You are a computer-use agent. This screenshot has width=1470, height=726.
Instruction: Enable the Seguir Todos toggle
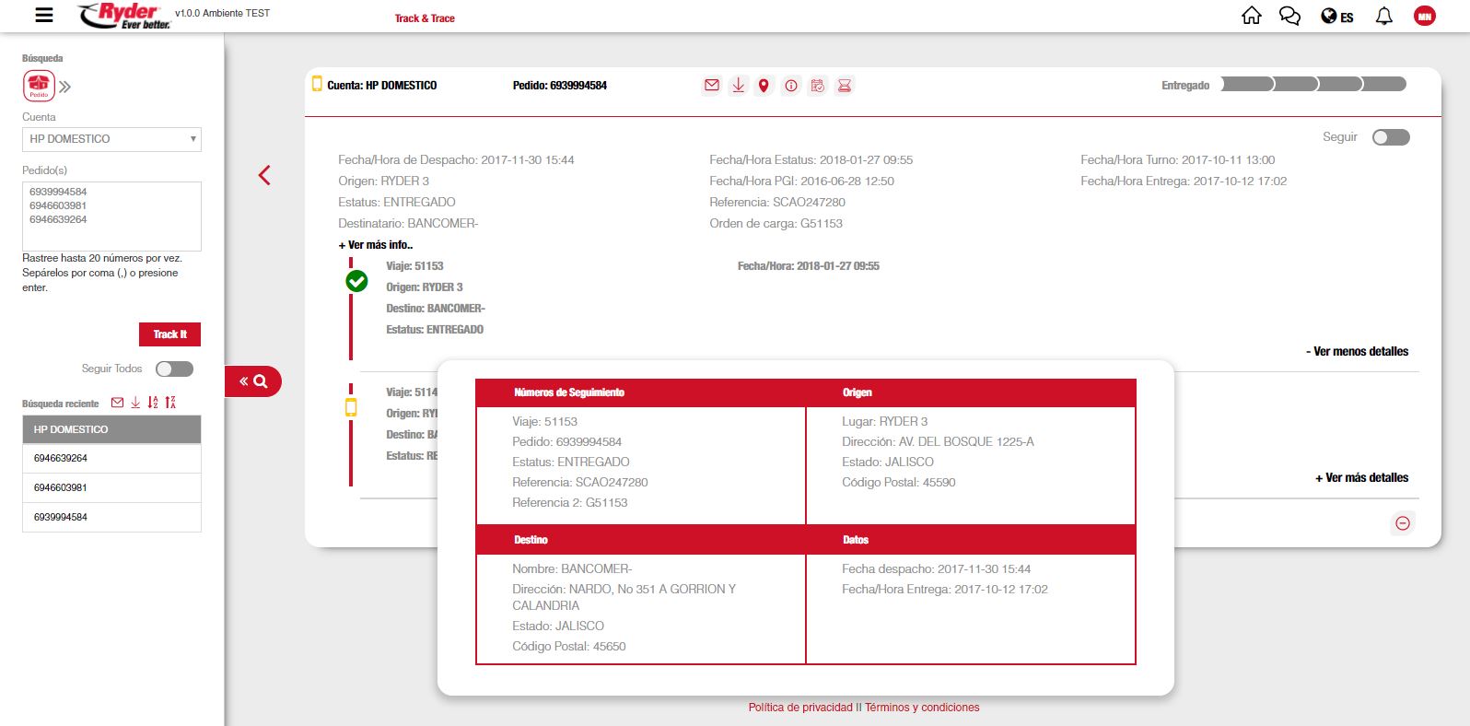pyautogui.click(x=174, y=369)
